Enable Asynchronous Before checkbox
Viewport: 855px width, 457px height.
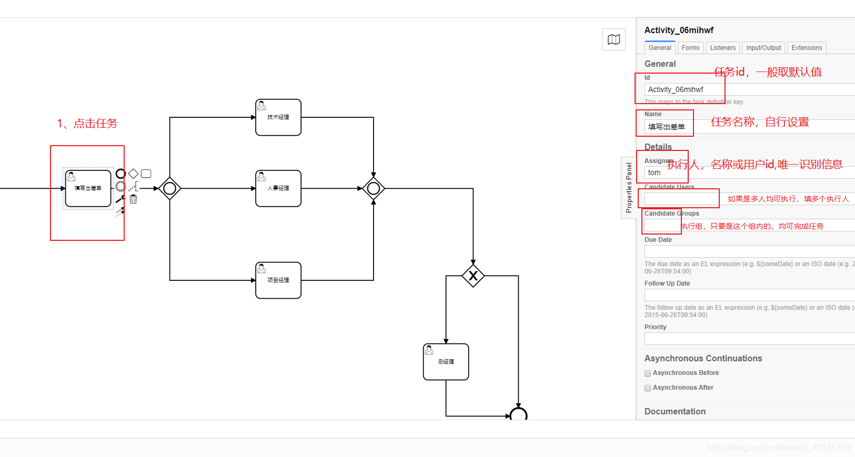(648, 373)
